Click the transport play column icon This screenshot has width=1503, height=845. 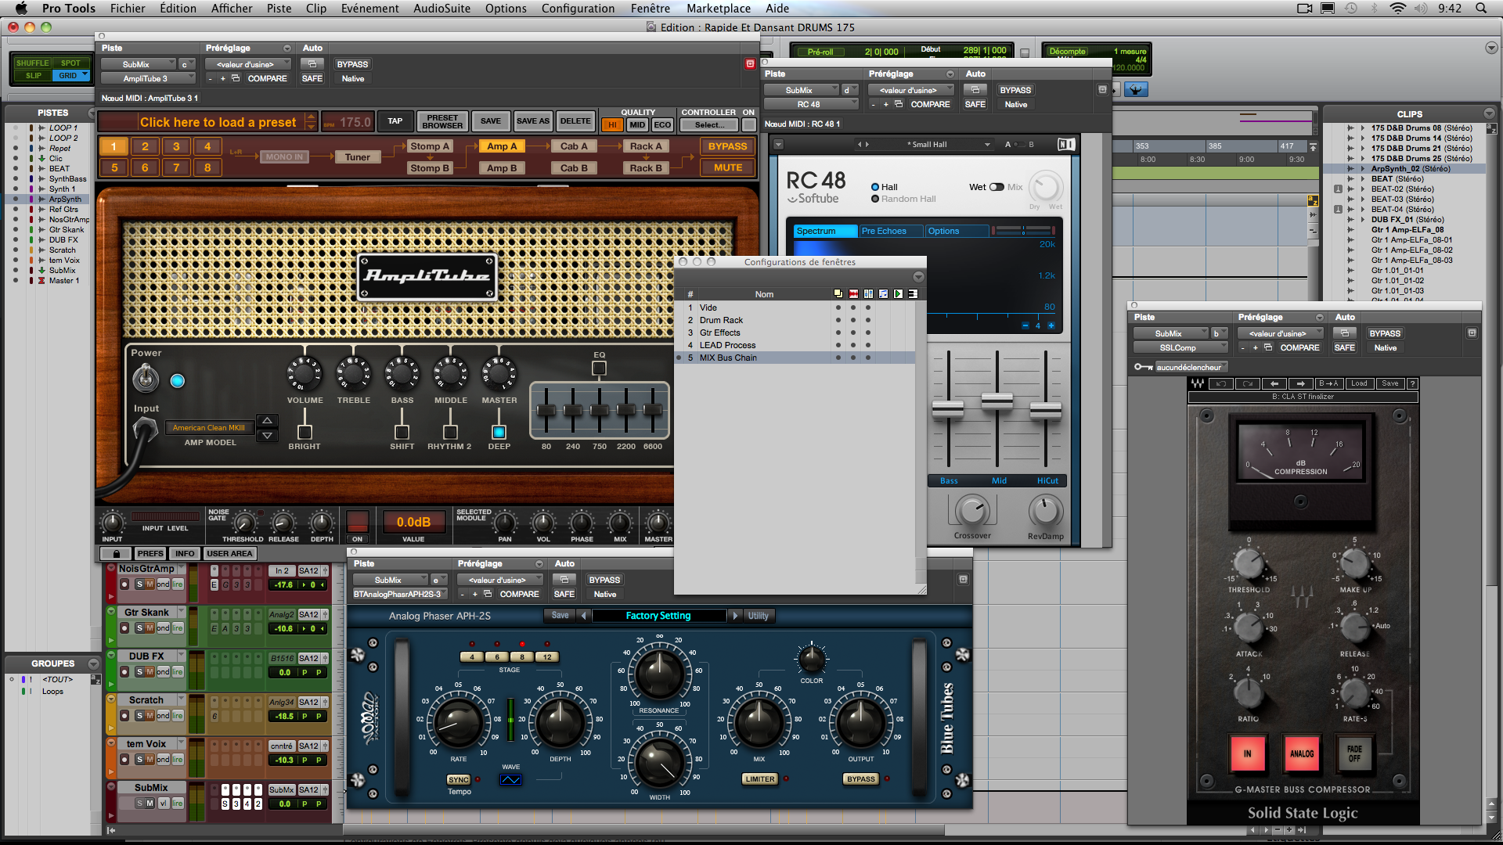pyautogui.click(x=898, y=294)
